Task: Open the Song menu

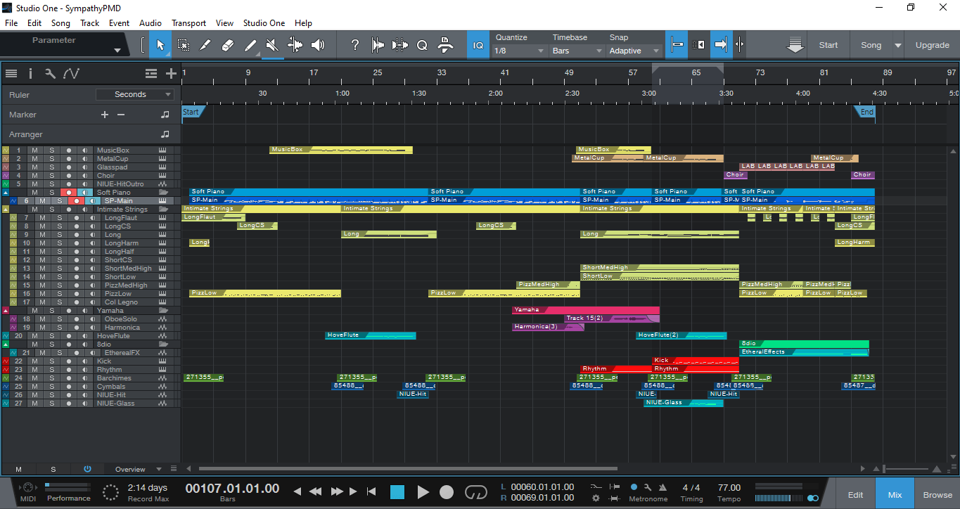Action: click(61, 23)
